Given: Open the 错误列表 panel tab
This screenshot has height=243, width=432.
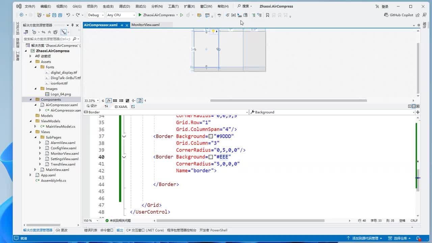Looking at the screenshot, I should pos(90,230).
